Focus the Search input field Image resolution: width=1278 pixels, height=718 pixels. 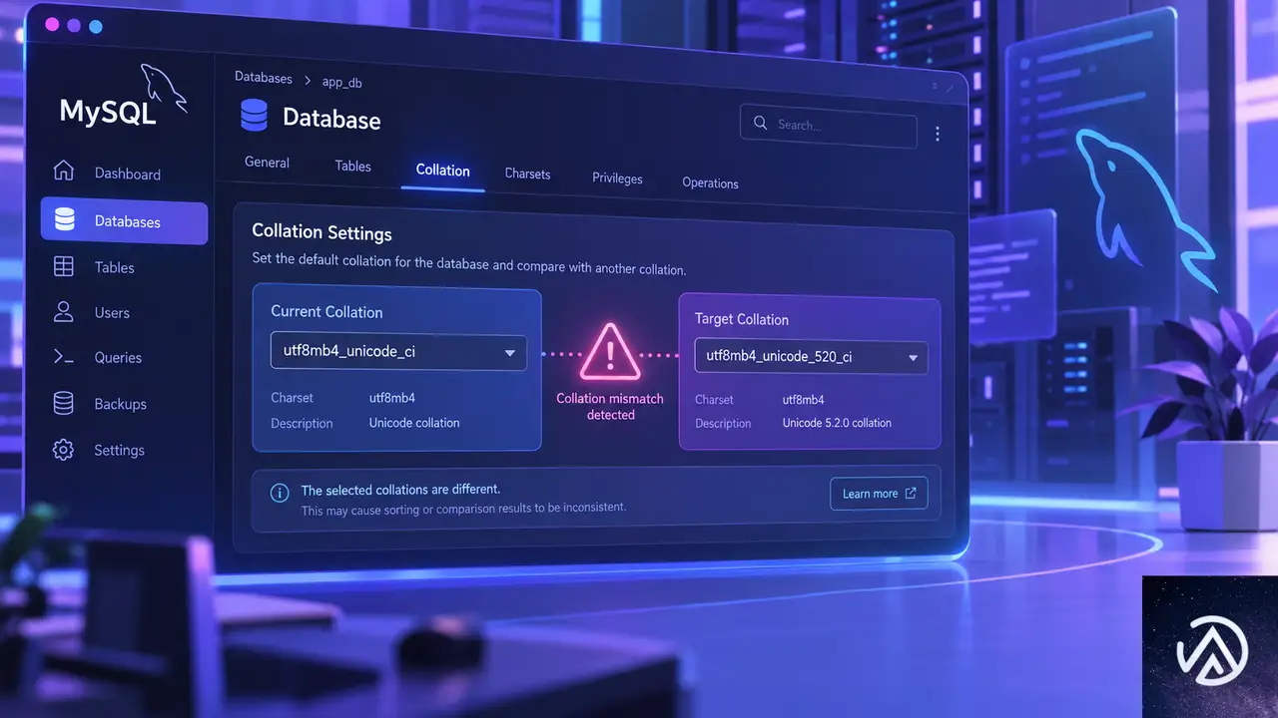828,126
